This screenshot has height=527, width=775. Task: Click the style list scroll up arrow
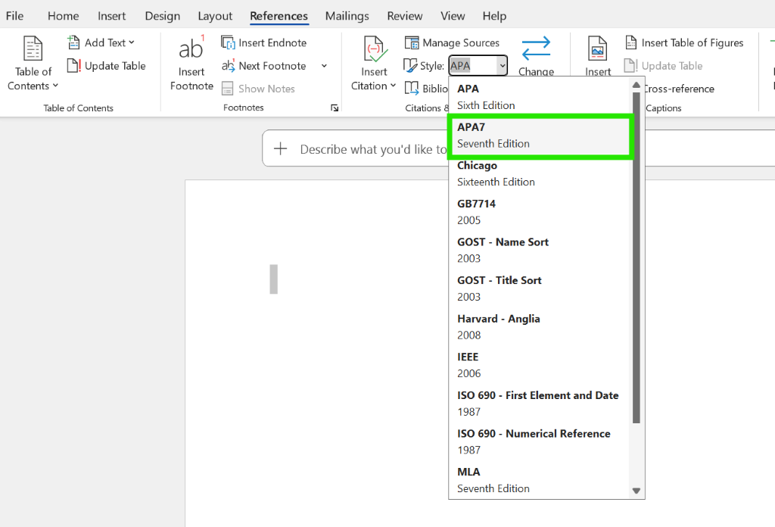636,85
